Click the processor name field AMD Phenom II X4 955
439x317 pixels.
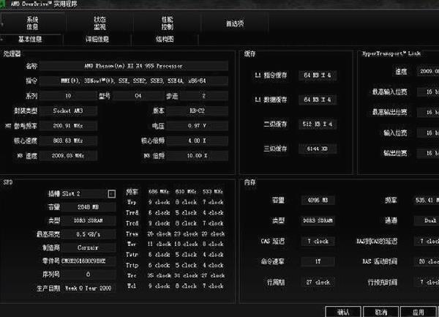click(134, 66)
